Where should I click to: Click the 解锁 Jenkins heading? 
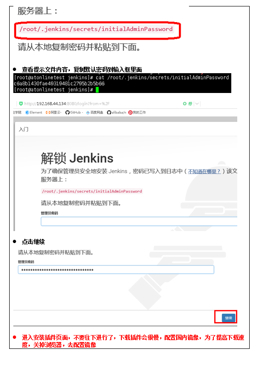[x=77, y=158]
